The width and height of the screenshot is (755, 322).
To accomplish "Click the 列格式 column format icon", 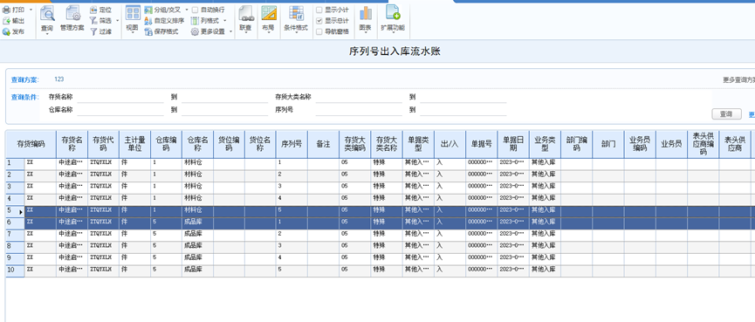I will tap(195, 21).
